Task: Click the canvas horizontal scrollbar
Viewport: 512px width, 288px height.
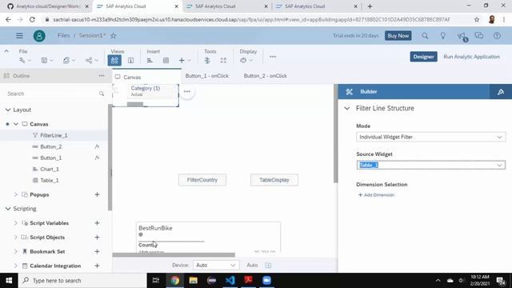Action: click(x=174, y=254)
